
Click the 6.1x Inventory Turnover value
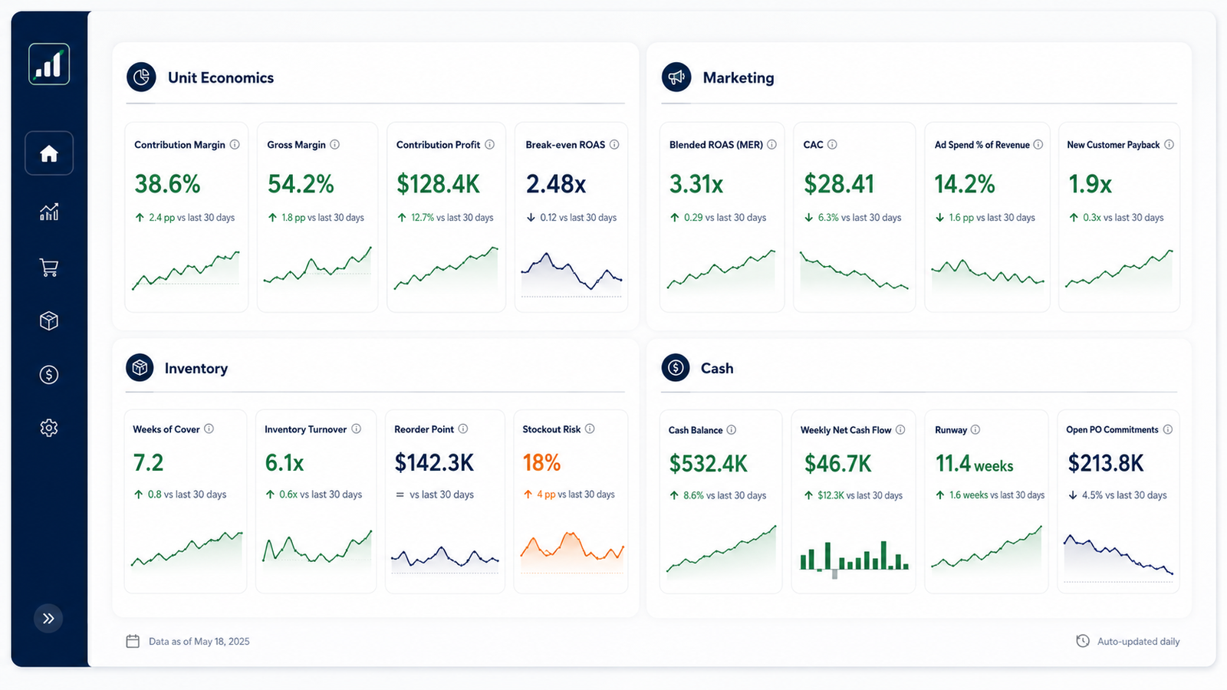(x=285, y=463)
